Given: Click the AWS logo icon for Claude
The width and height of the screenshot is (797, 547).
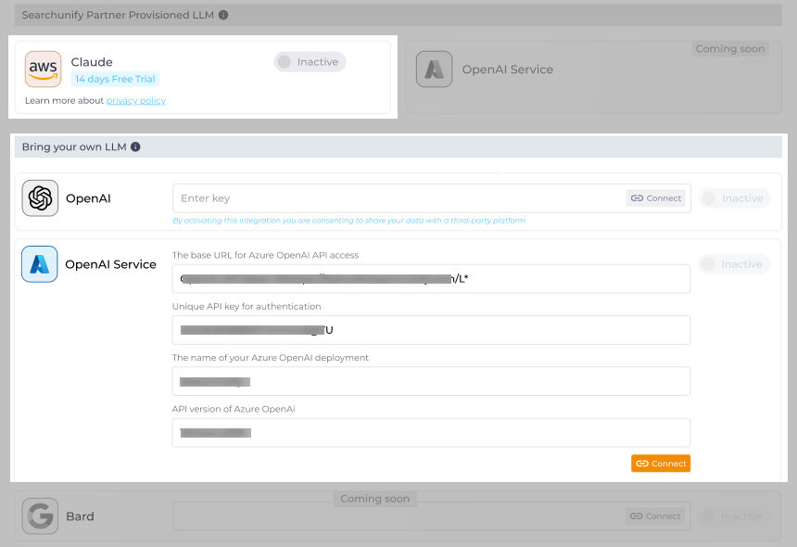Looking at the screenshot, I should (44, 70).
